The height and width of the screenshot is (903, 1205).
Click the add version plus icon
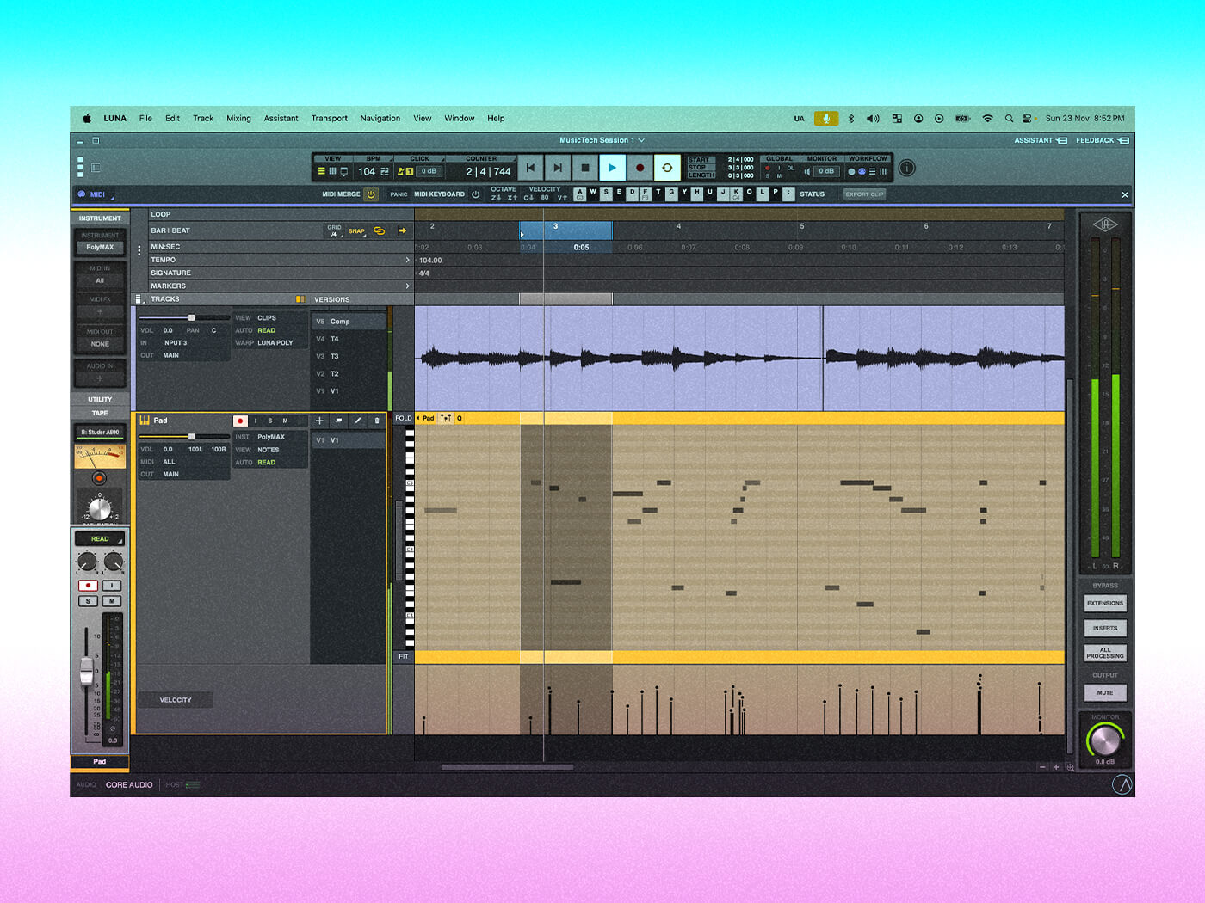coord(319,421)
